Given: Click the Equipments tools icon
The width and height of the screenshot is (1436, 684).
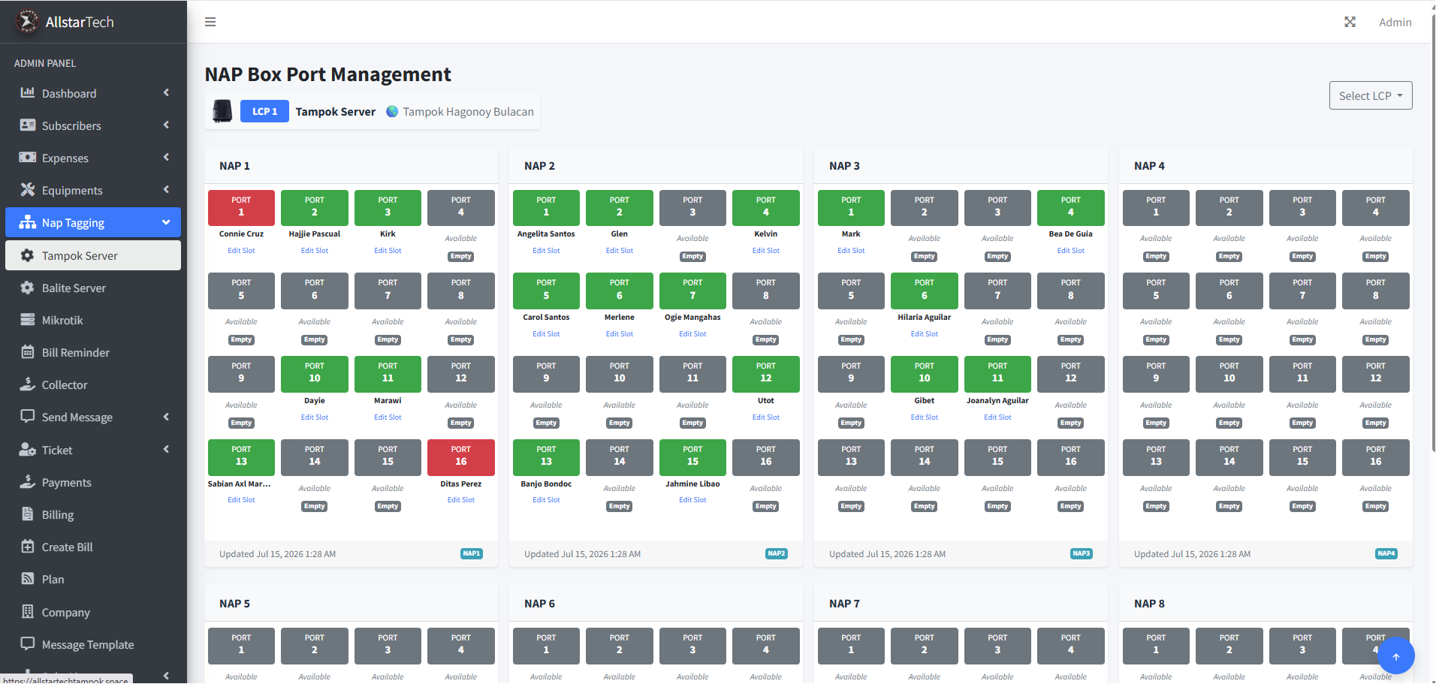Looking at the screenshot, I should coord(28,190).
